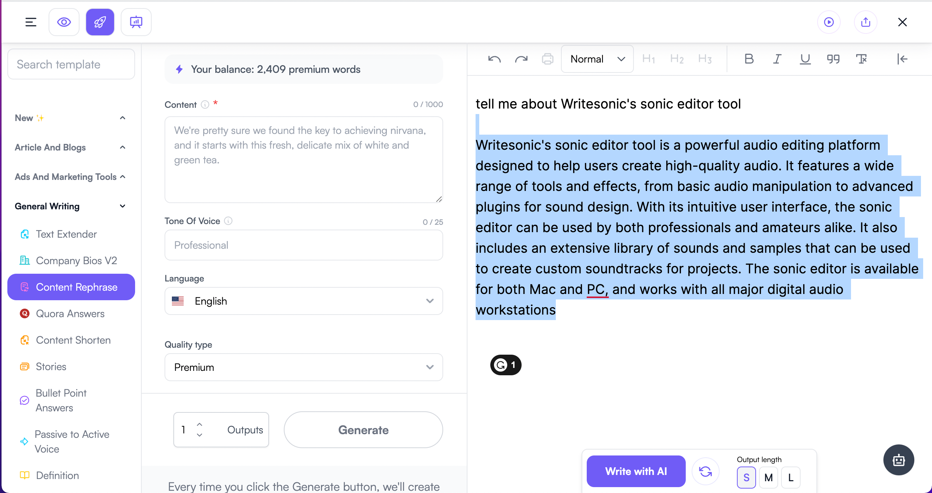
Task: Open the Normal text style dropdown
Action: pyautogui.click(x=597, y=59)
